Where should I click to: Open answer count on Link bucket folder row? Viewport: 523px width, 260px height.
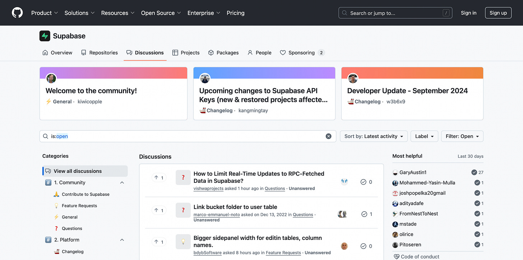367,214
